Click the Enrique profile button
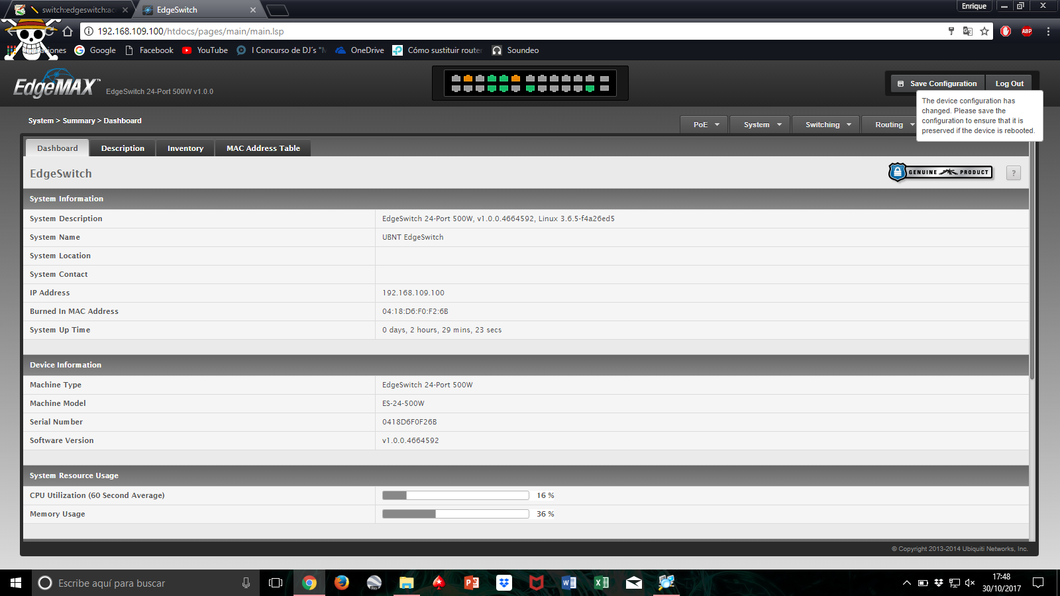 tap(974, 6)
